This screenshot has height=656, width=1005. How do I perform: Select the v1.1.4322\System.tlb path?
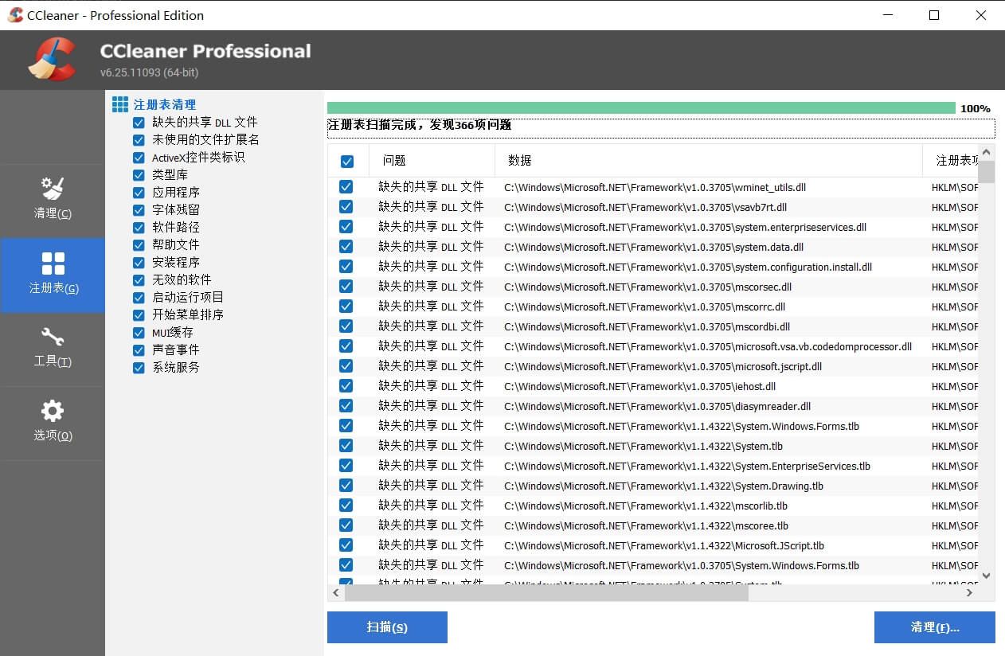click(x=643, y=447)
